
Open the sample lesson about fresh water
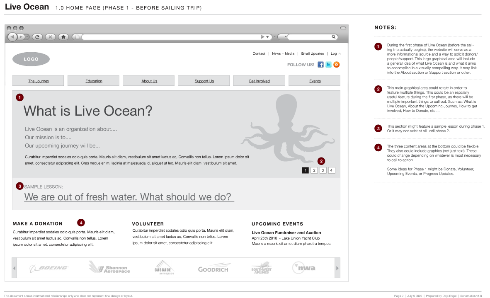(x=129, y=197)
